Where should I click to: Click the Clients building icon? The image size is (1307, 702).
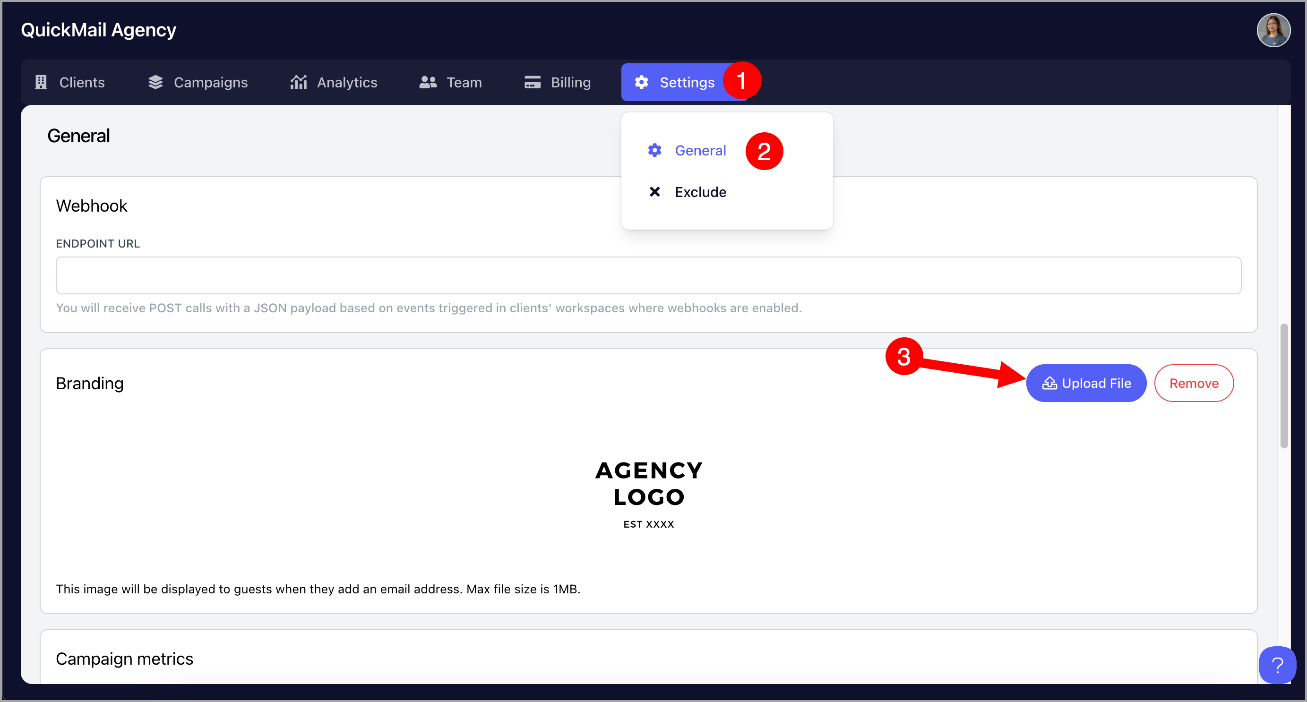tap(41, 82)
